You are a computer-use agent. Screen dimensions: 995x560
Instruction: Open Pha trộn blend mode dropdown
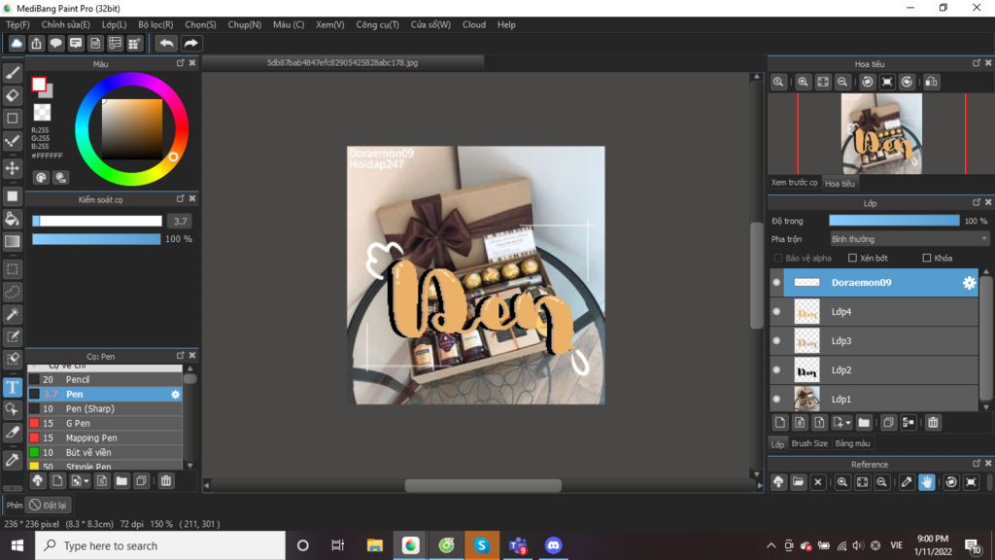coord(909,239)
